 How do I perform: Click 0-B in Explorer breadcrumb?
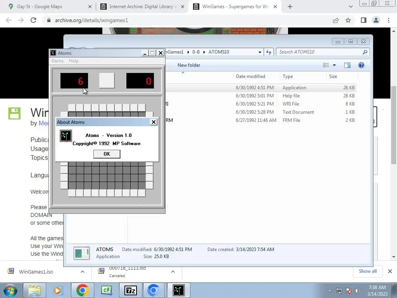tap(196, 52)
